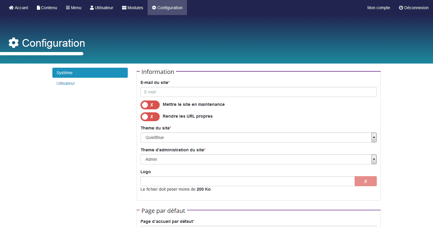Click the Accueil home icon

[x=11, y=8]
